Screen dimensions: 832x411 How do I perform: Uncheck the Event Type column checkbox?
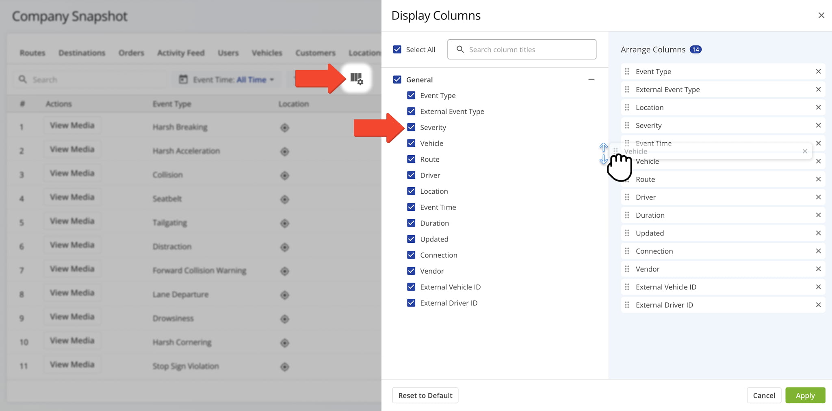(411, 95)
